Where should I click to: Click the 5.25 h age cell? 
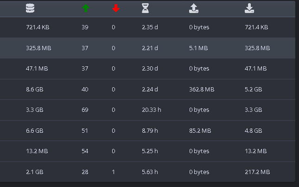point(150,151)
